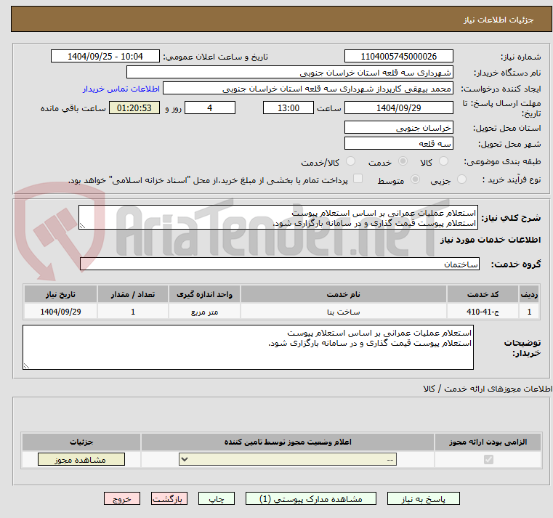The image size is (553, 518).
Task: Toggle اسناد خزانه اسلامی payment checkbox
Action: 358,179
